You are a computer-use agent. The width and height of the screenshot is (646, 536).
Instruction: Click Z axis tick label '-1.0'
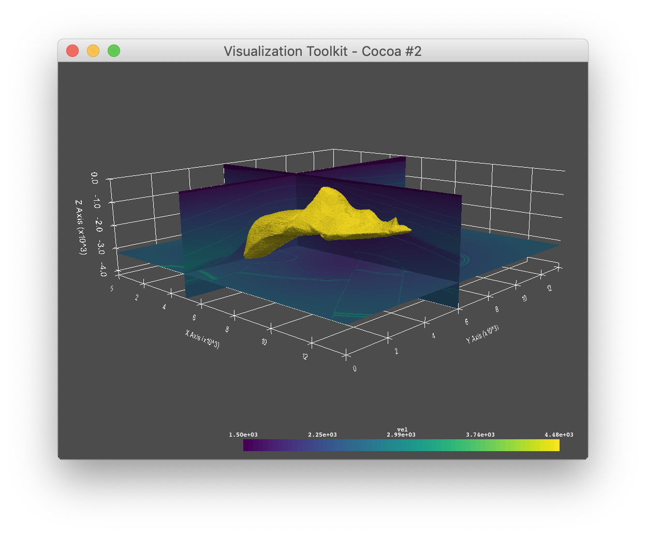[x=97, y=202]
